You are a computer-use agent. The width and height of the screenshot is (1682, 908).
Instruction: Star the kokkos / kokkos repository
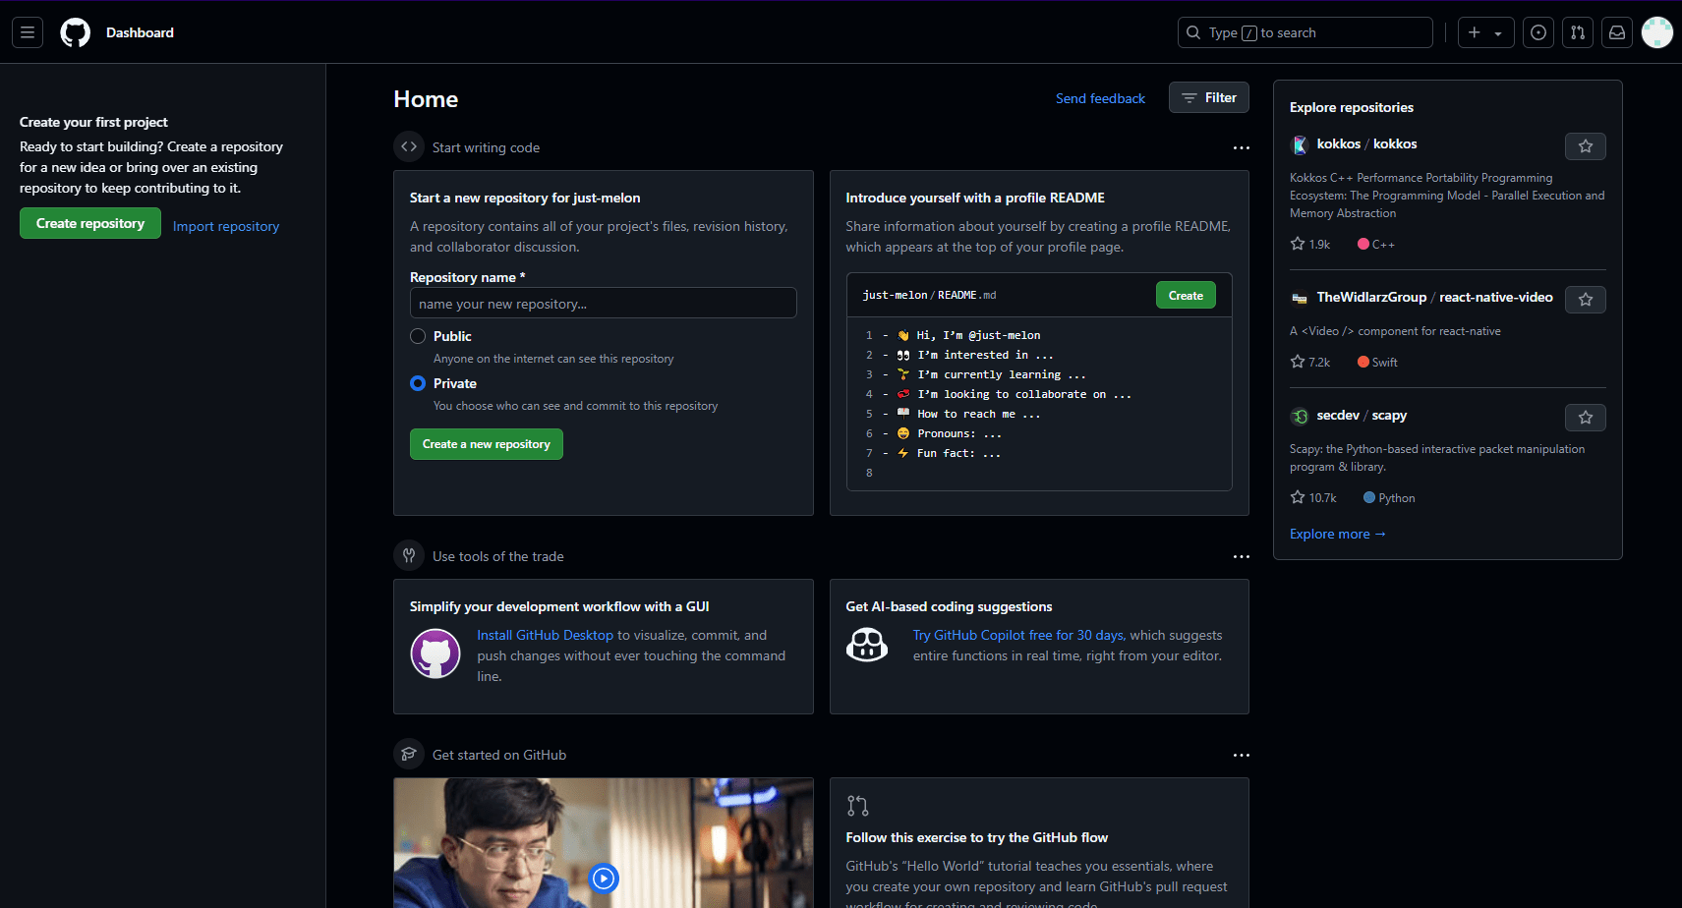click(1586, 146)
